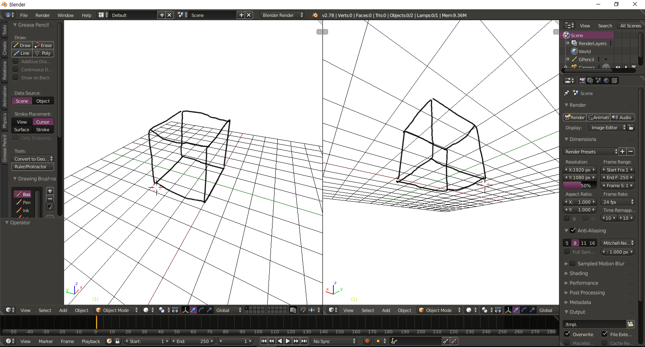Toggle 3D manipulator in right viewport header
Screen dimensions: 645x347
[508, 310]
